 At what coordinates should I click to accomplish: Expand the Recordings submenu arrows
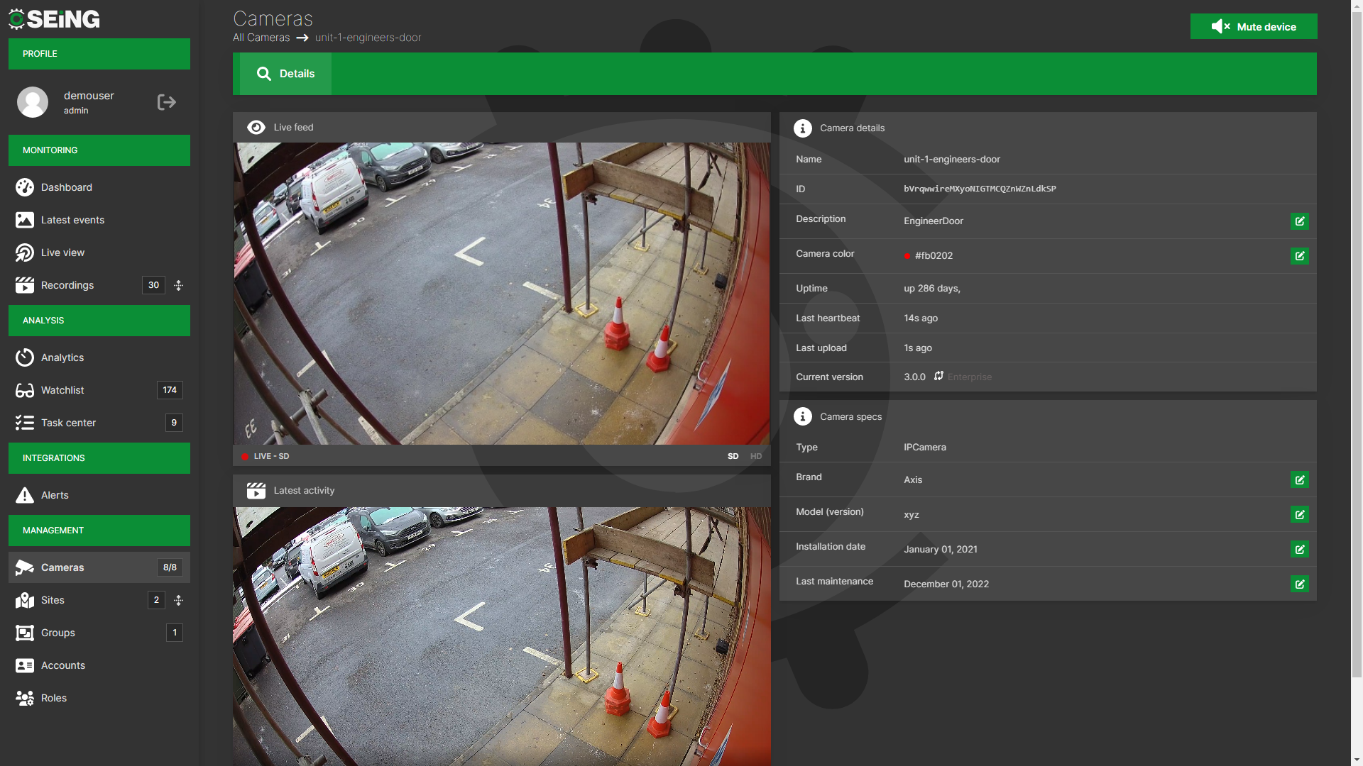point(179,285)
